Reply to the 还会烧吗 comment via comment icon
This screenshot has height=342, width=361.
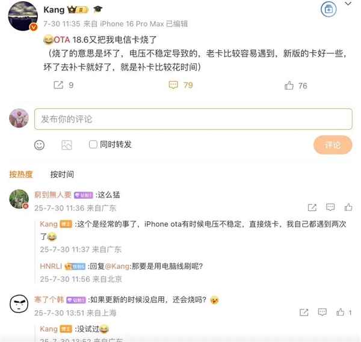tap(322, 312)
